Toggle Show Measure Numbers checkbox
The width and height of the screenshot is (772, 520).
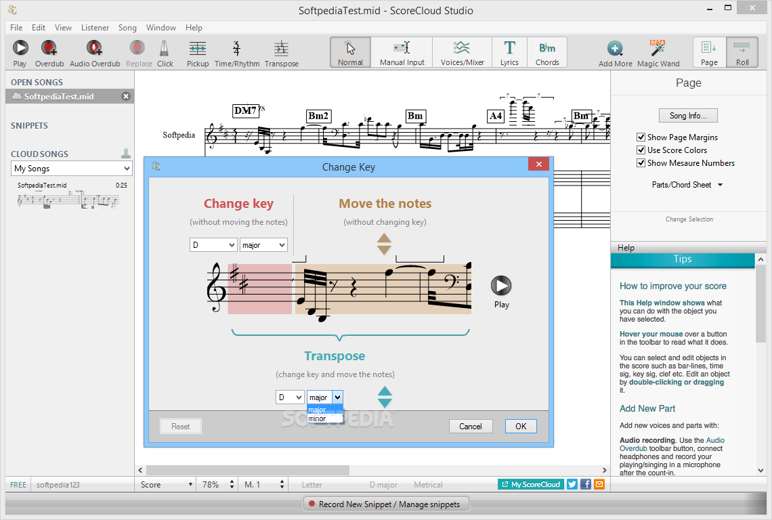point(641,163)
